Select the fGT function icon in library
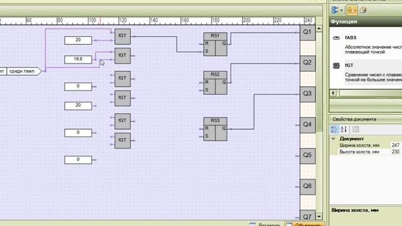This screenshot has width=402, height=226. pos(336,66)
